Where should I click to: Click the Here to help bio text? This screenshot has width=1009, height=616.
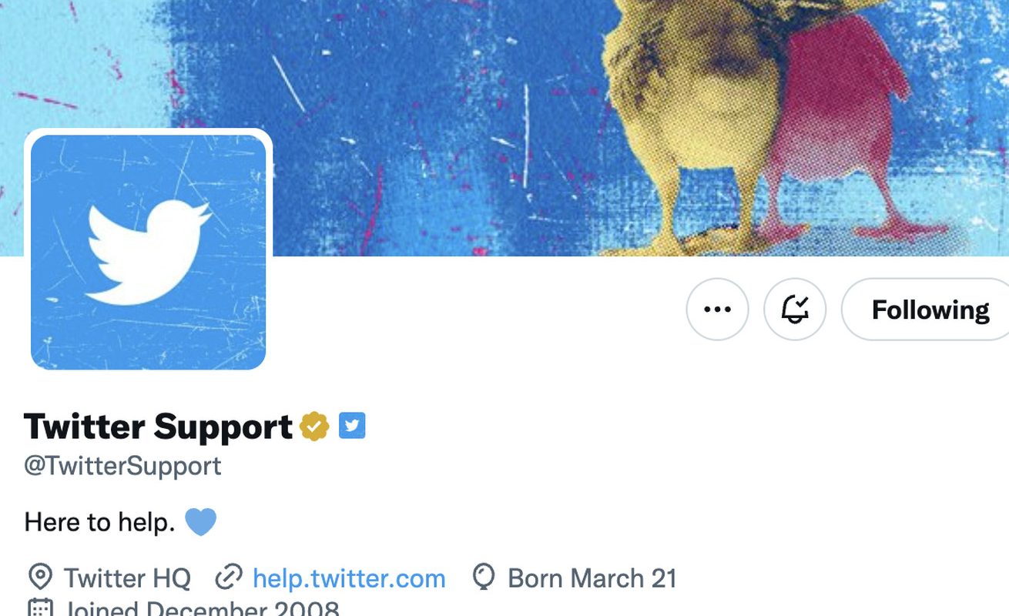click(x=99, y=522)
